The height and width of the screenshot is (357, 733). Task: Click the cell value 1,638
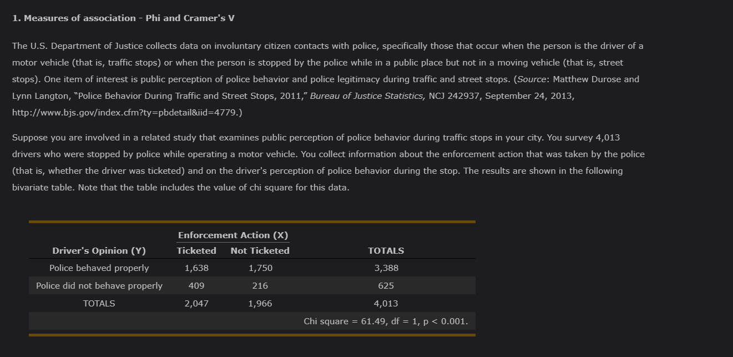coord(196,268)
